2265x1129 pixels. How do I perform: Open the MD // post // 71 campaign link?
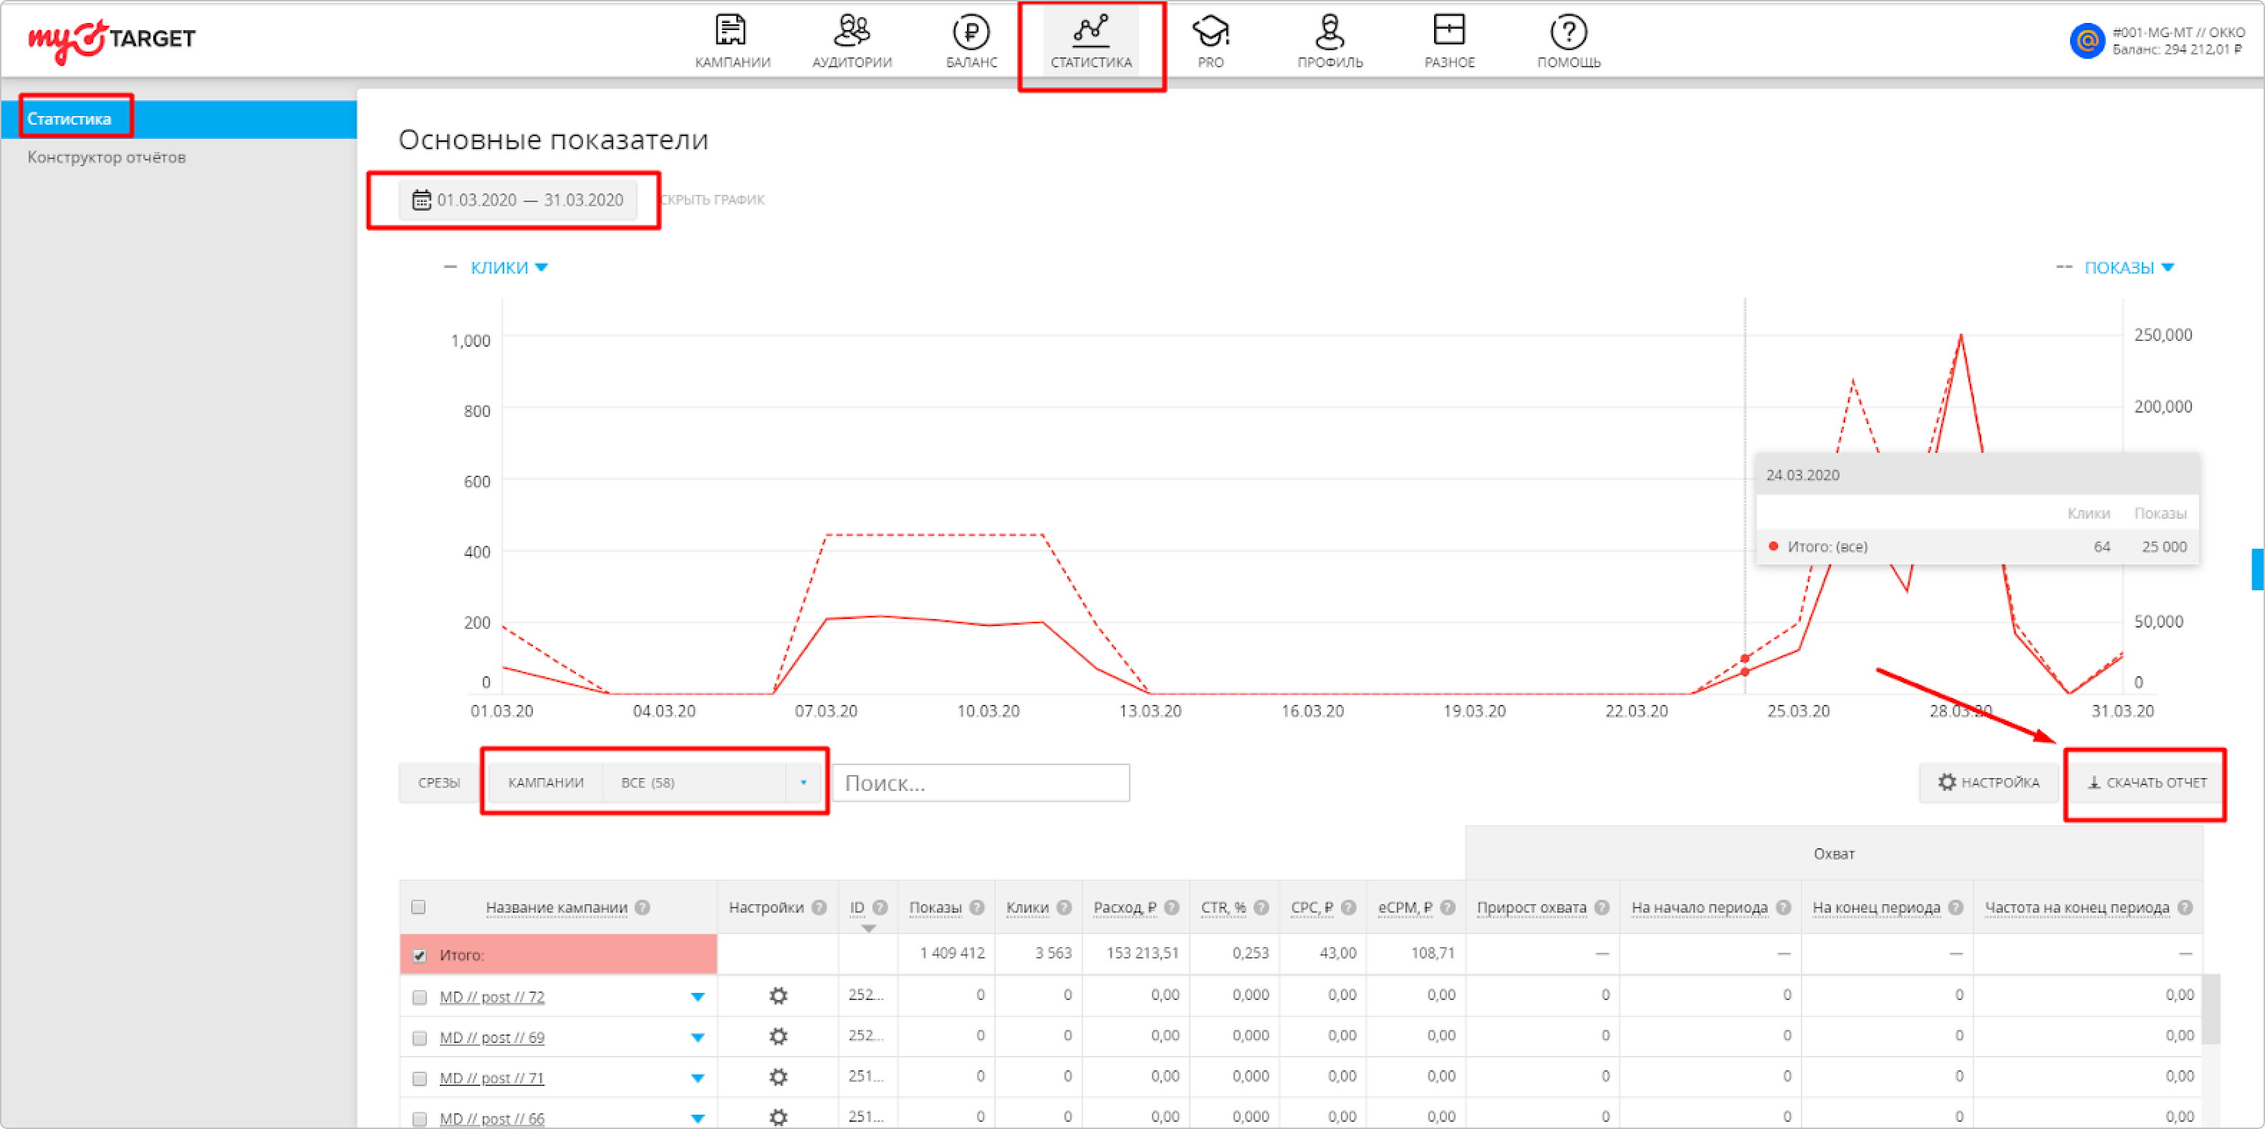tap(491, 1078)
